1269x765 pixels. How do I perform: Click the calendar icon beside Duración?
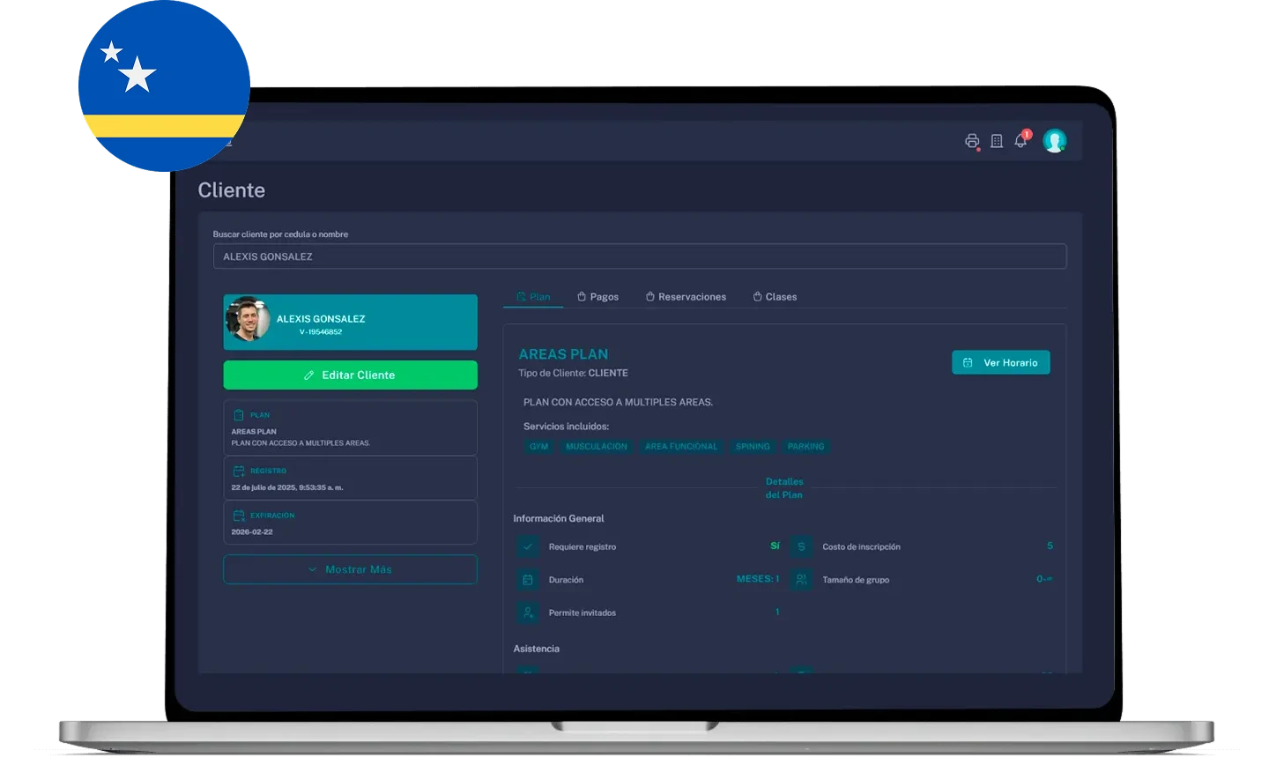pos(528,580)
